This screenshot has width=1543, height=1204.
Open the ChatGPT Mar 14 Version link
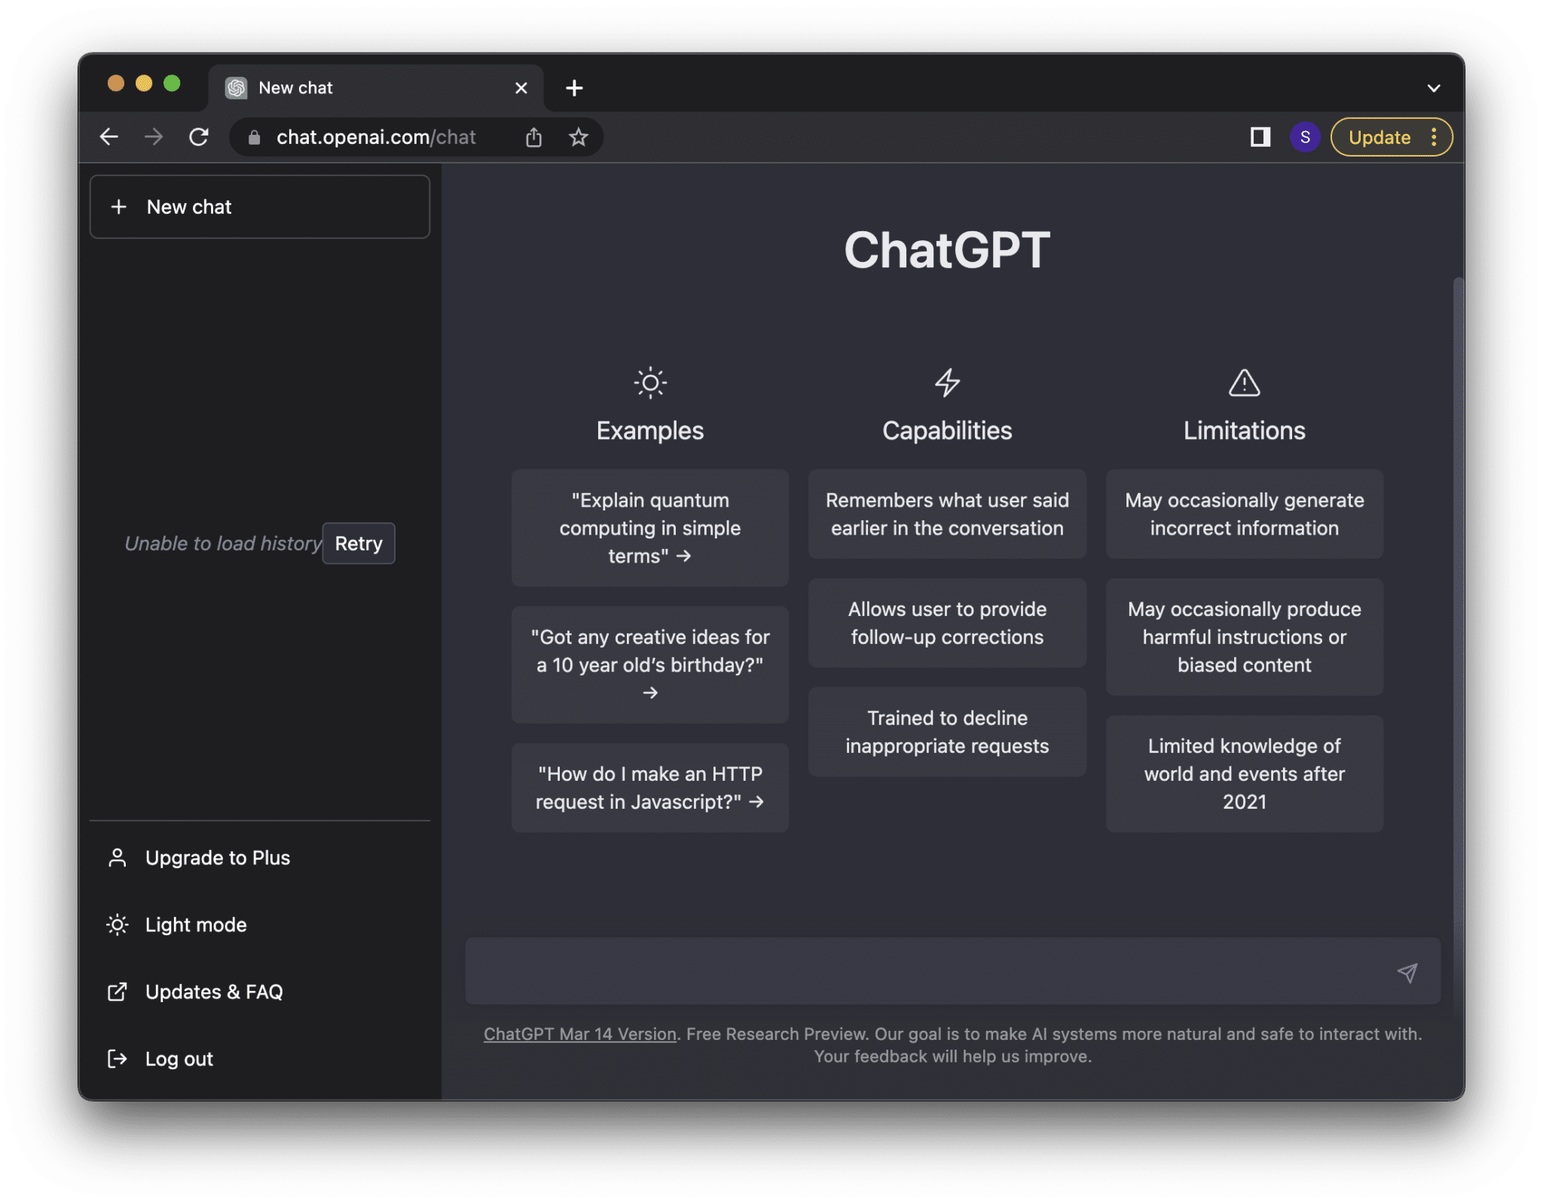pyautogui.click(x=580, y=1034)
